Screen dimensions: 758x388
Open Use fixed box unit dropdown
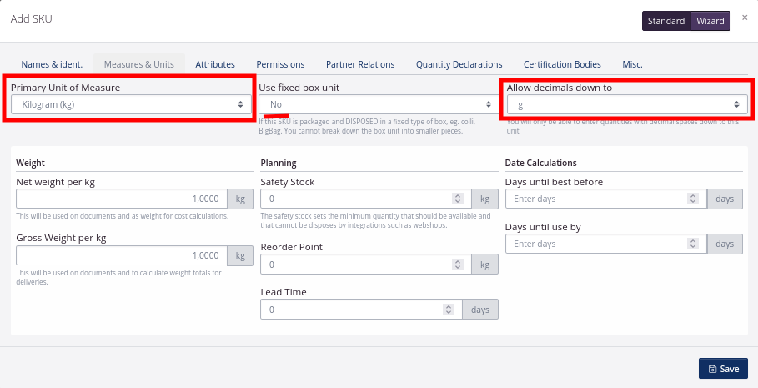click(378, 104)
